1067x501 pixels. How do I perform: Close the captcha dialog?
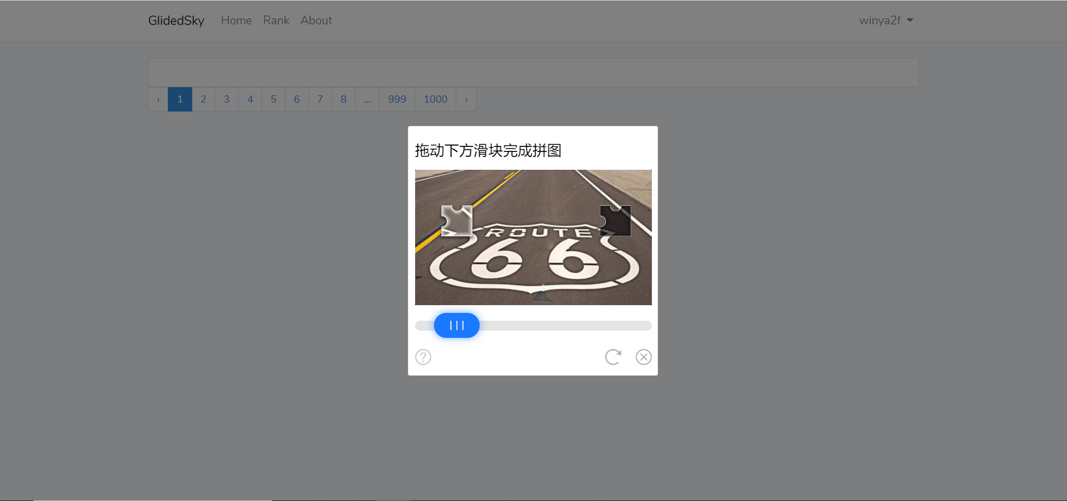pyautogui.click(x=644, y=357)
